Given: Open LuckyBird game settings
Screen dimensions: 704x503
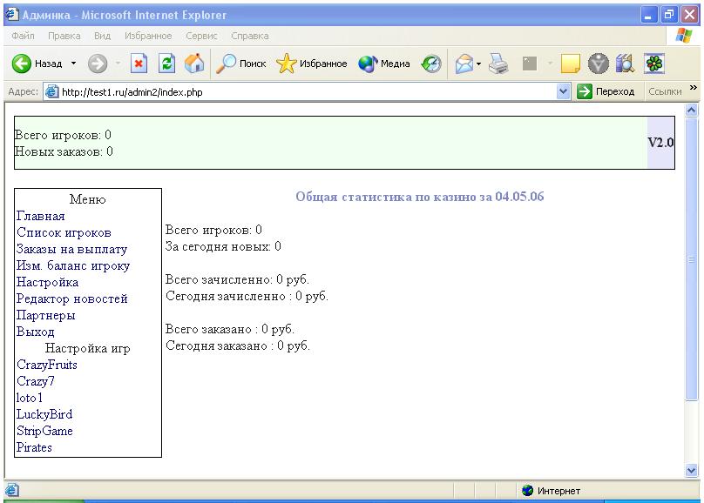Looking at the screenshot, I should pos(44,414).
